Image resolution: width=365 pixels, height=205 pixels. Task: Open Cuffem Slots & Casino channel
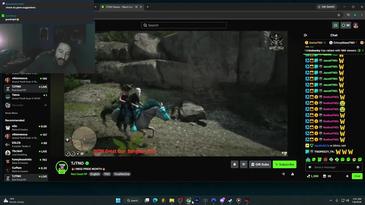(x=26, y=169)
